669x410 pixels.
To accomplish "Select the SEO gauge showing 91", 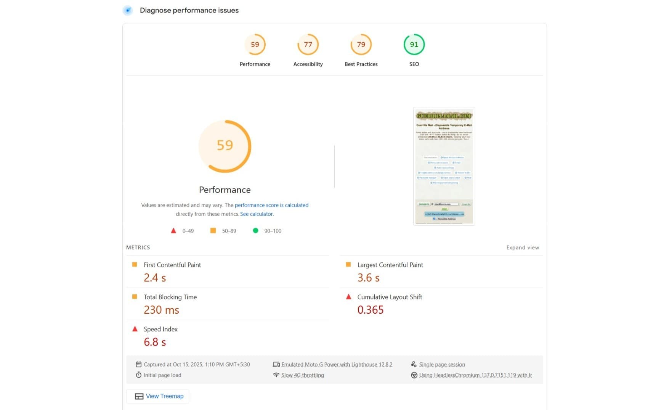I will tap(414, 44).
